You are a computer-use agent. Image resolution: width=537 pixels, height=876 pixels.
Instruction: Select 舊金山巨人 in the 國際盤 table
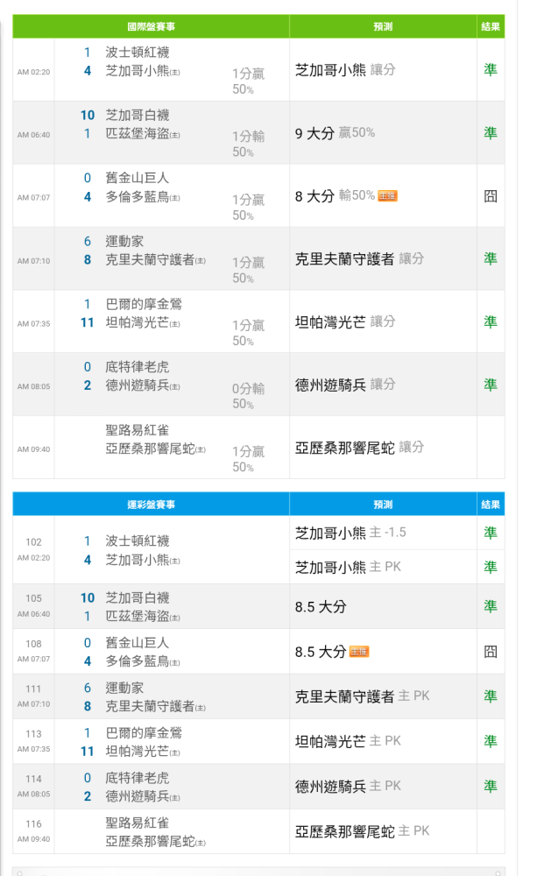tap(138, 178)
